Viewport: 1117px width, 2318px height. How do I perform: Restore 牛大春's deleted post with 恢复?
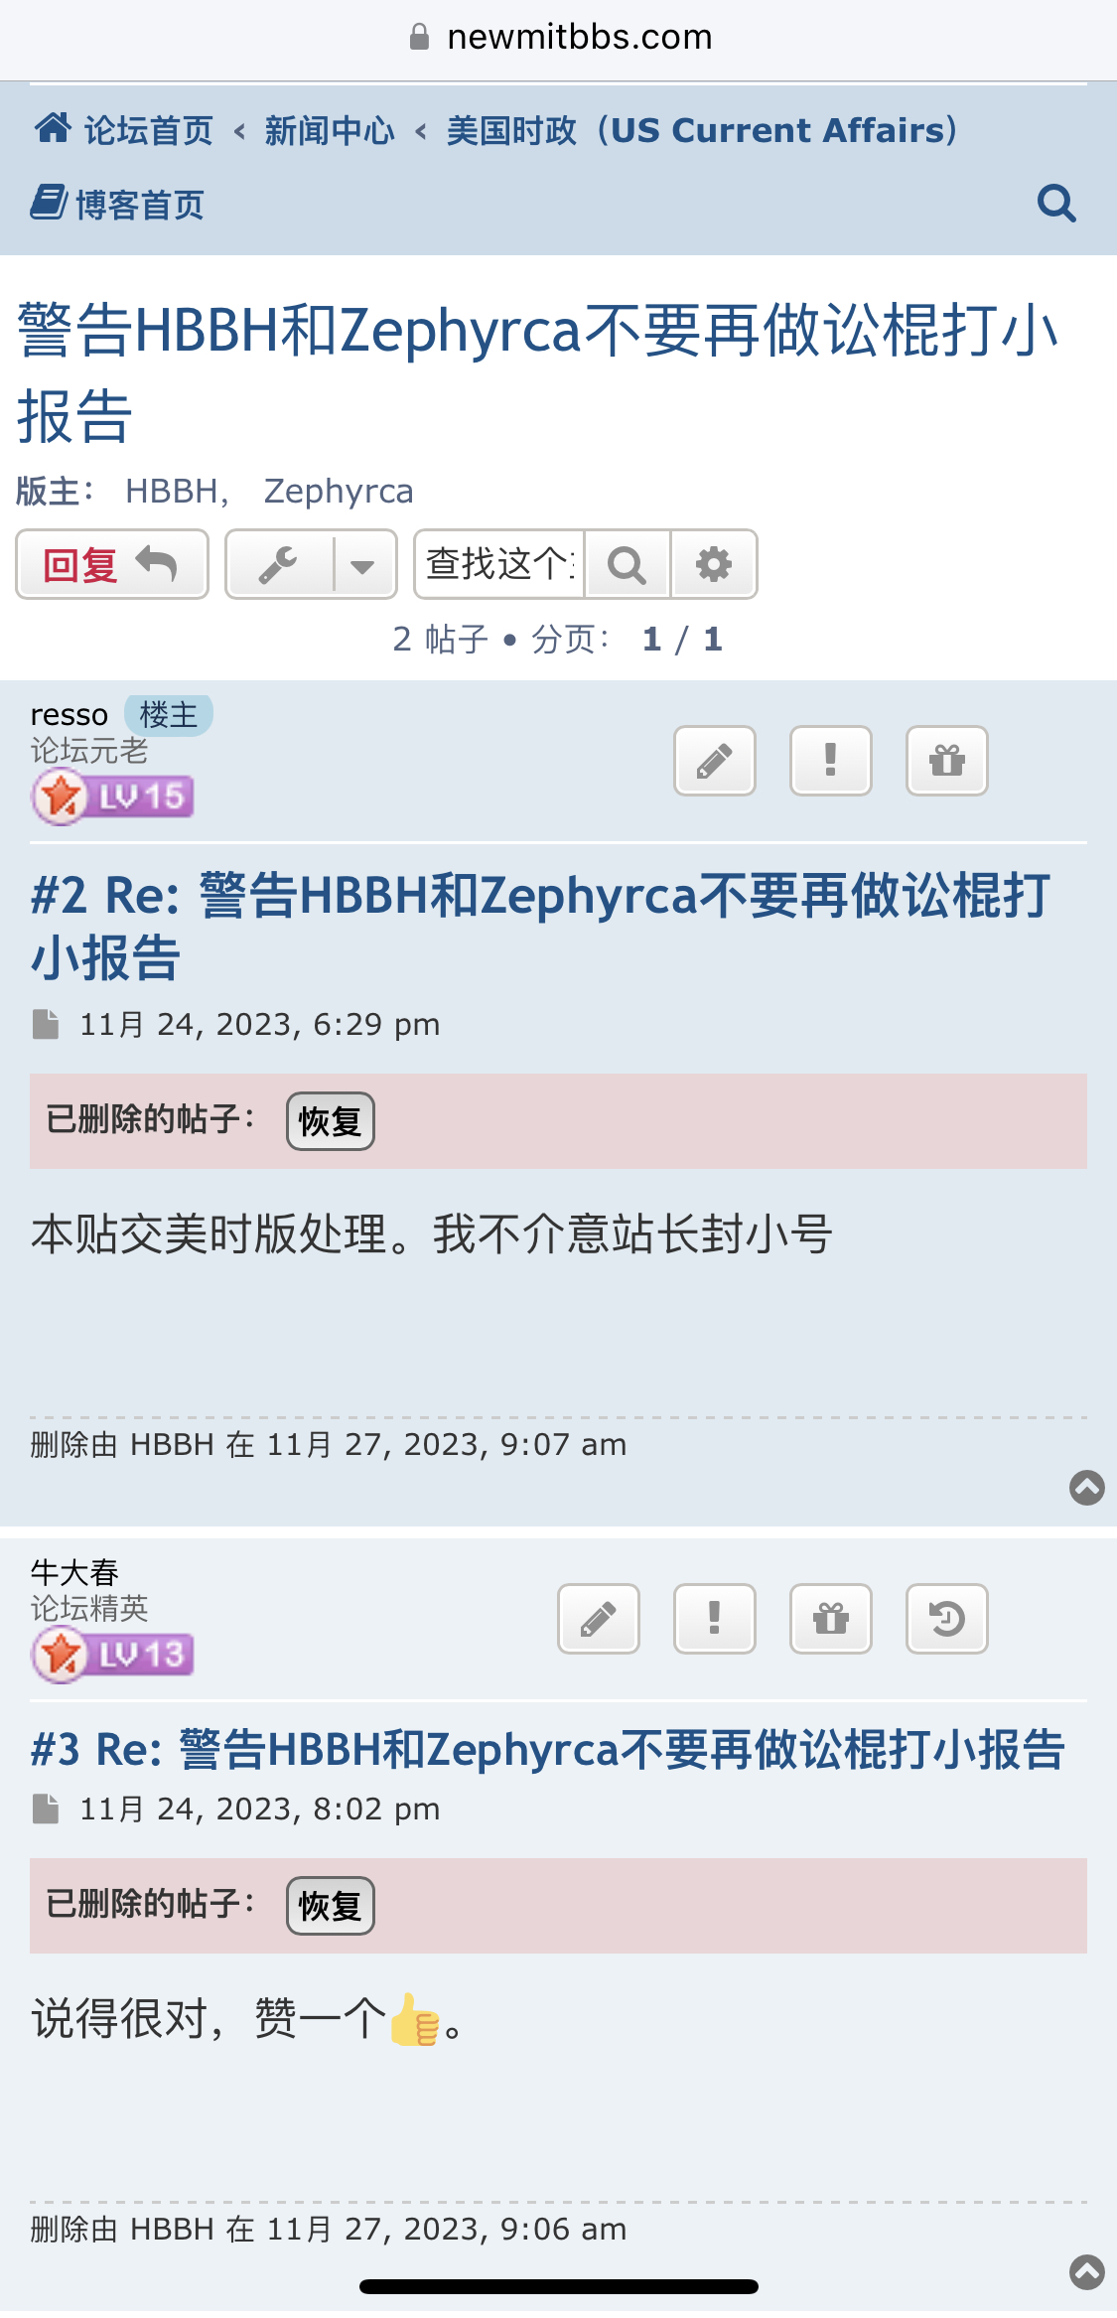click(331, 1906)
